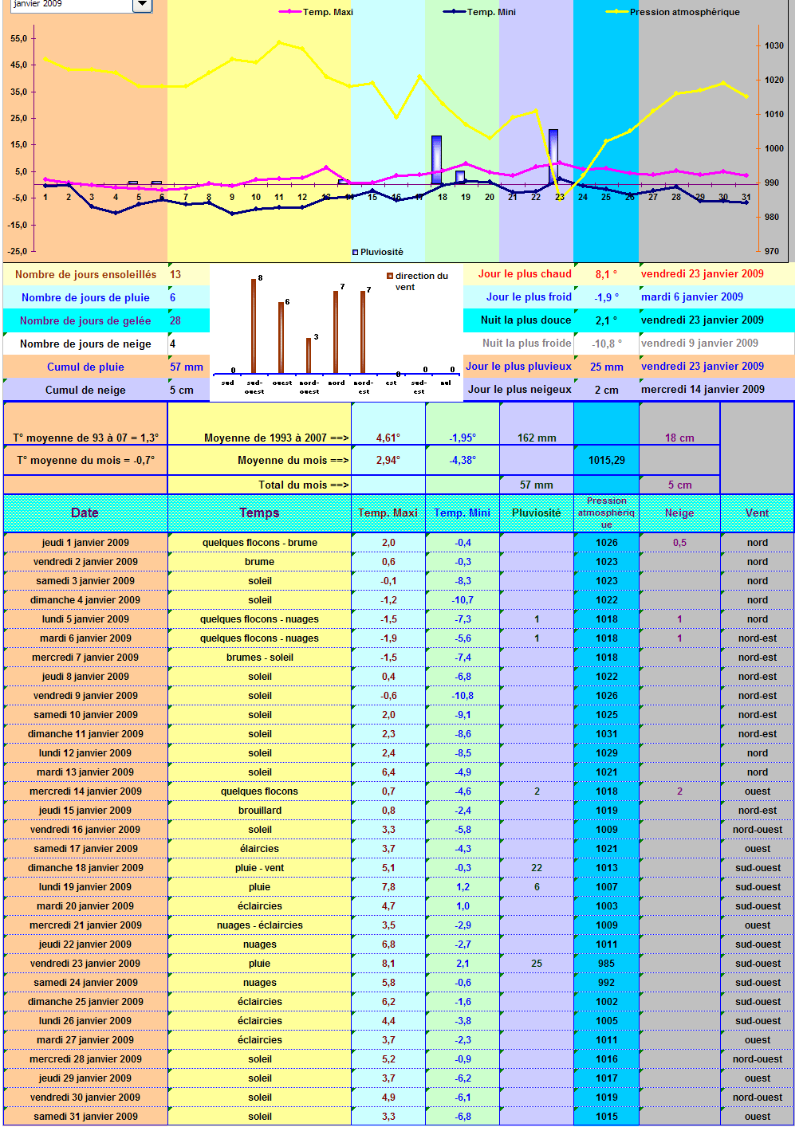Click pressure 1031 on 11 janvier row

pyautogui.click(x=607, y=734)
